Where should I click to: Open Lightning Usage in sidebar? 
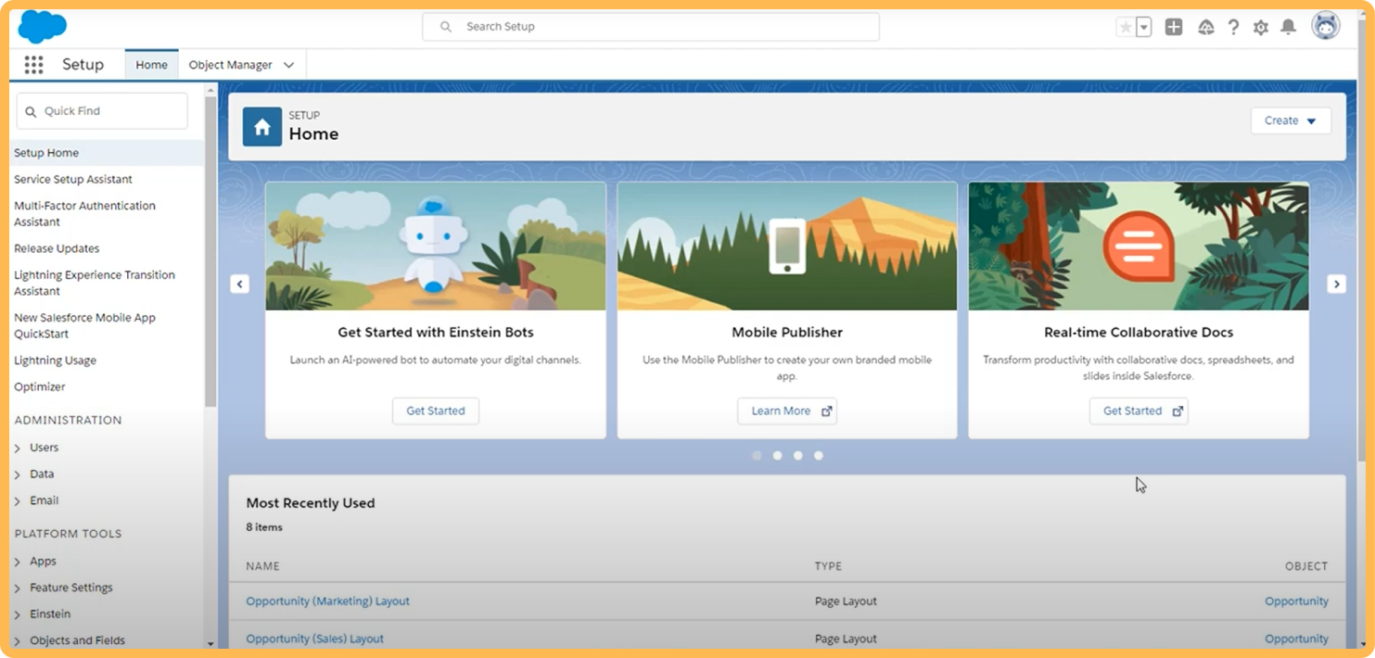click(55, 361)
